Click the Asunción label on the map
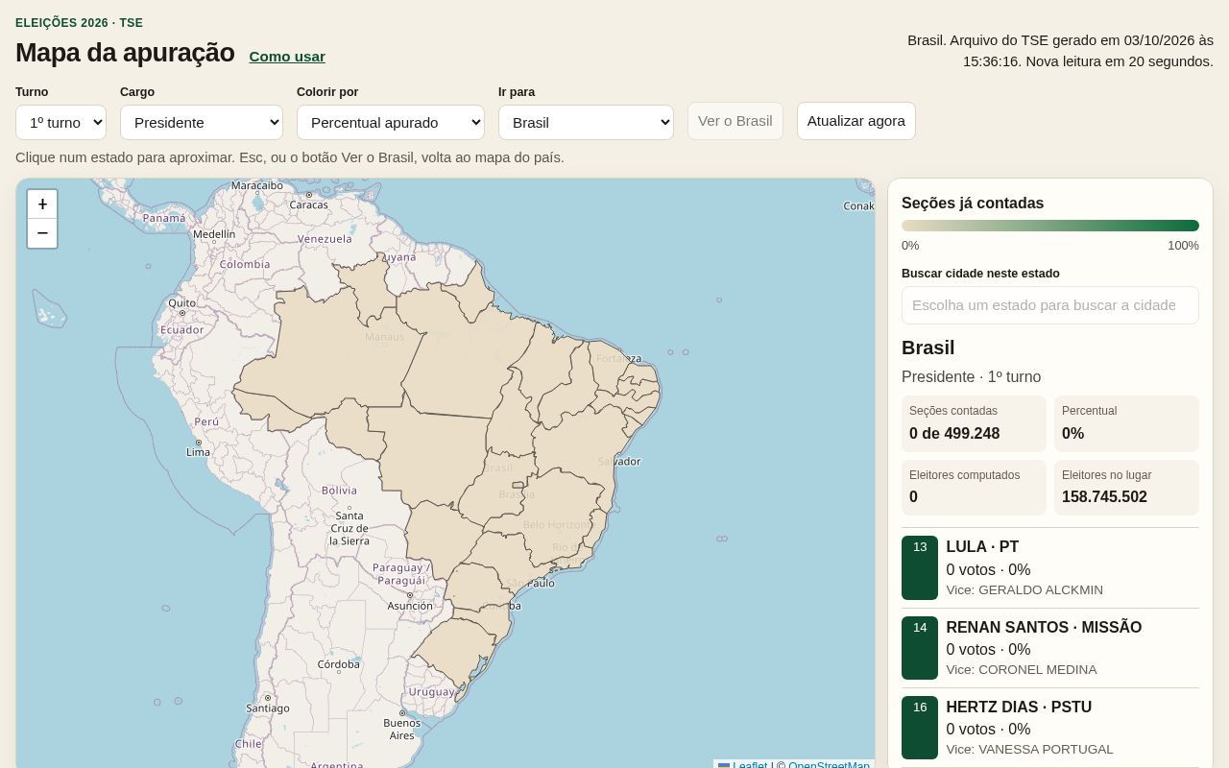The image size is (1229, 768). [410, 606]
